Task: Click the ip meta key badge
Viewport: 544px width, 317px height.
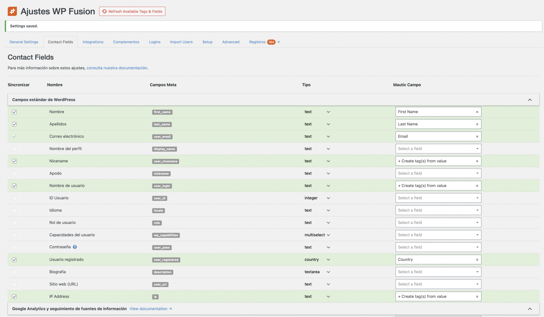Action: click(155, 297)
